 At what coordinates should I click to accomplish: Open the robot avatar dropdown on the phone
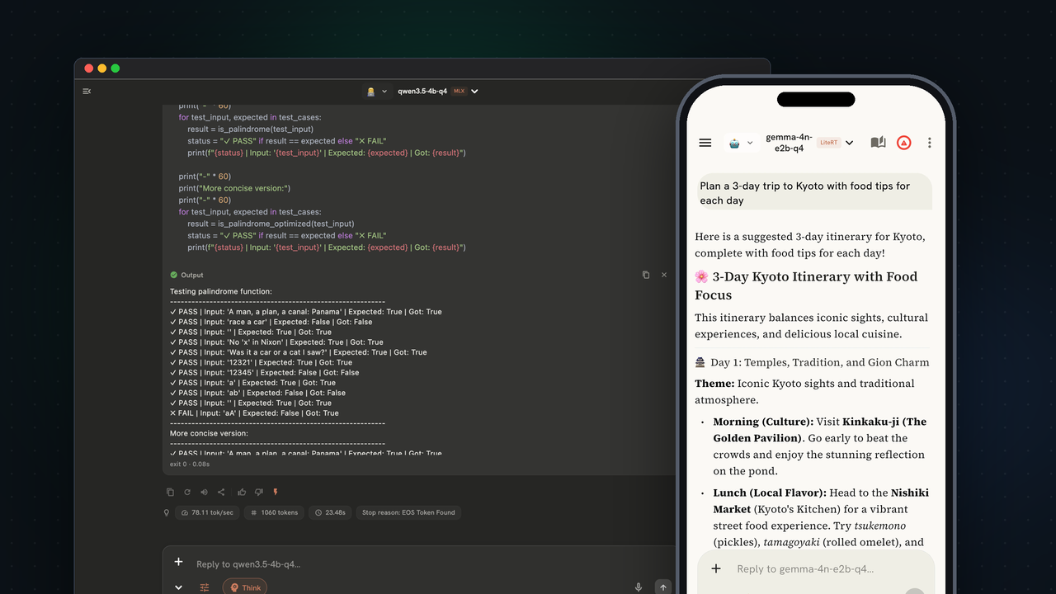741,143
